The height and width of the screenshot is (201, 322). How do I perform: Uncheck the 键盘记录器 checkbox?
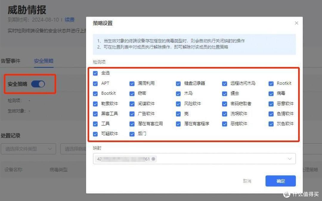pyautogui.click(x=178, y=84)
